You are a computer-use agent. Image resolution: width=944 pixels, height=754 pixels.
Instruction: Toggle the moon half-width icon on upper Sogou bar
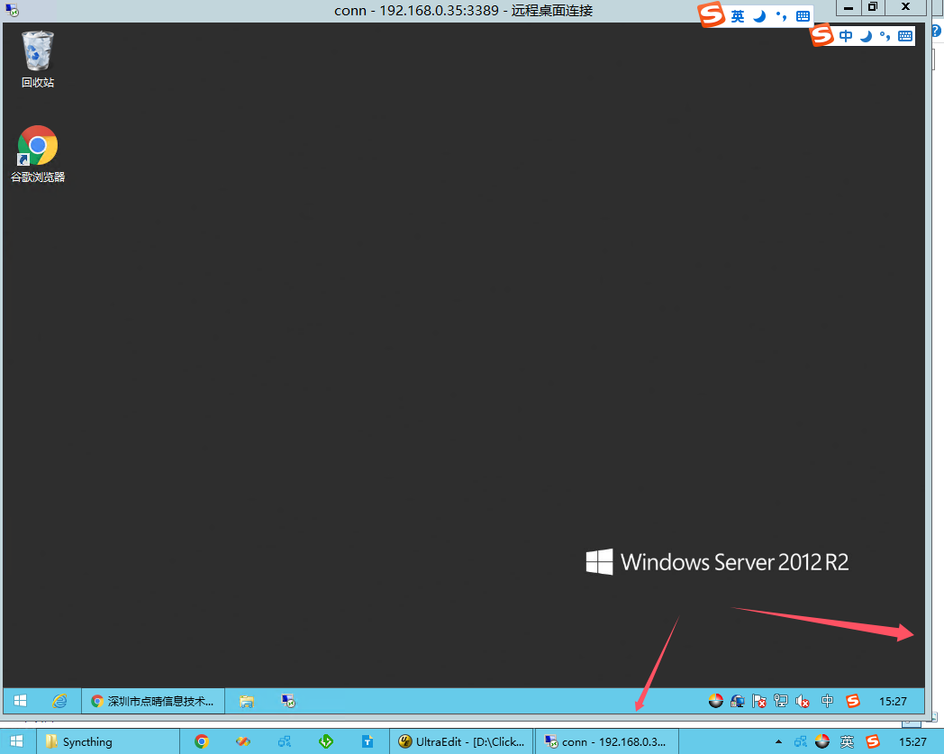[759, 16]
